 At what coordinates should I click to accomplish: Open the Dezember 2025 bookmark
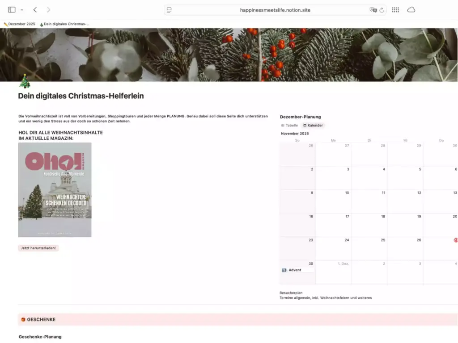19,24
